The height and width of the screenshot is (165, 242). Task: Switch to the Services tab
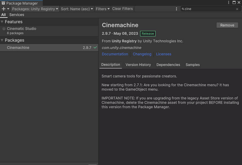[17, 15]
